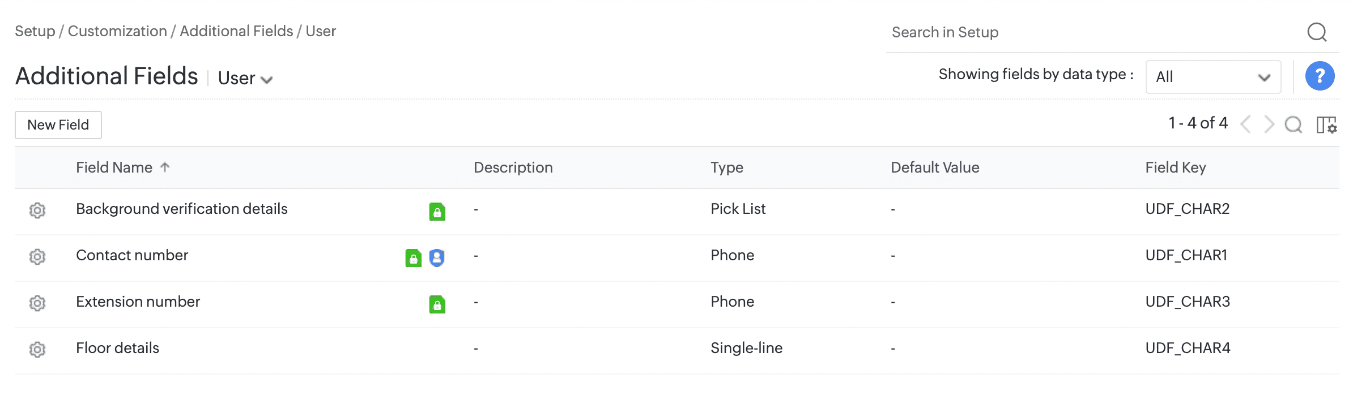This screenshot has height=404, width=1353.
Task: Click the list search magnifier beside pagination
Action: pos(1294,124)
